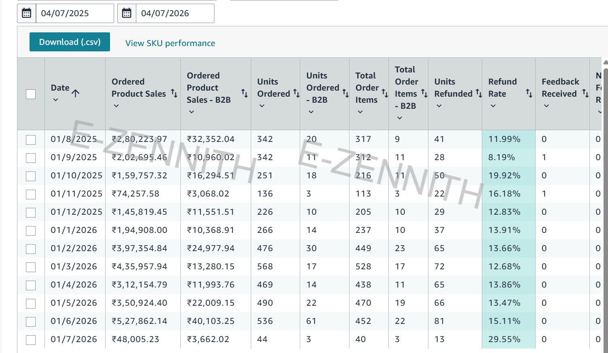
Task: Expand the Units Ordered - B2B chevron
Action: tap(311, 112)
